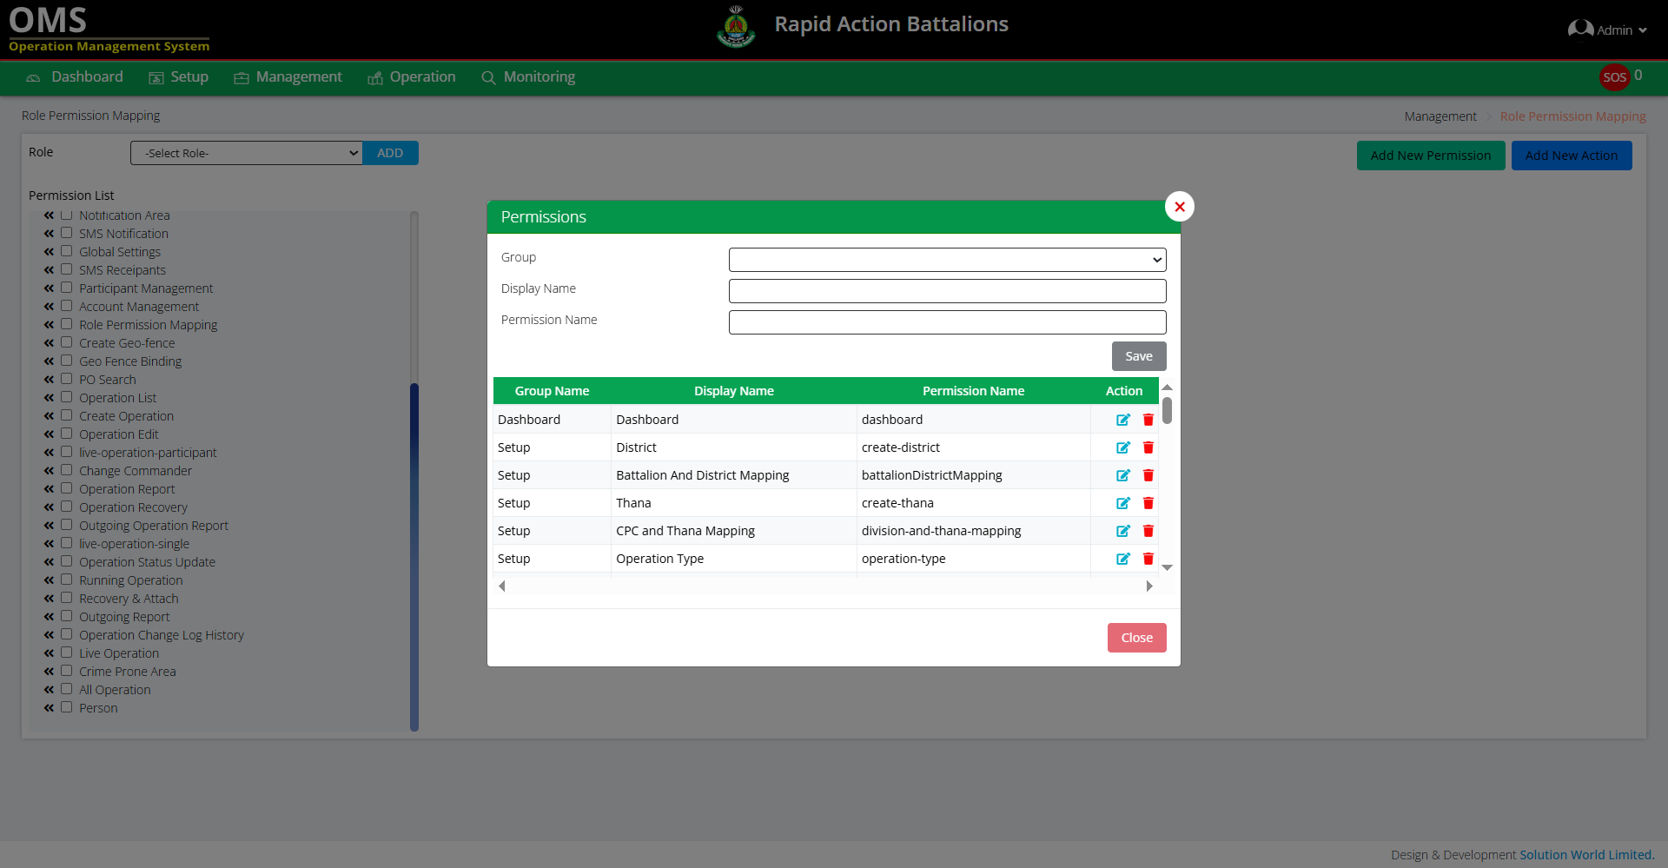1668x868 pixels.
Task: Open the Group dropdown in Permissions
Action: point(947,260)
